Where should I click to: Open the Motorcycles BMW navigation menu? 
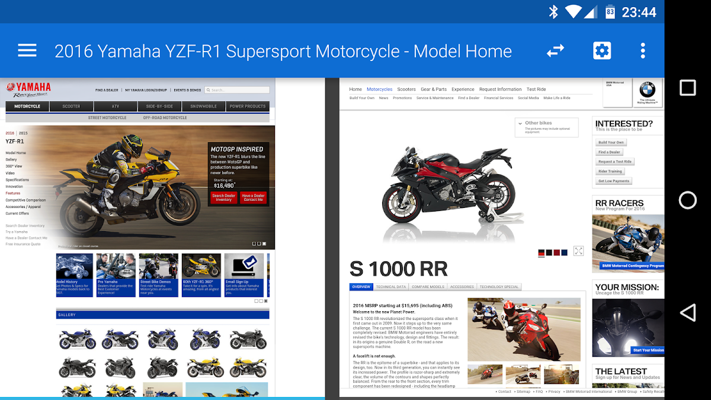pos(379,89)
